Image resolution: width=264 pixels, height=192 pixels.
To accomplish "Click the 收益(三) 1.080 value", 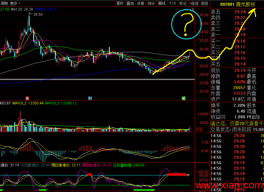I will coord(240,117).
